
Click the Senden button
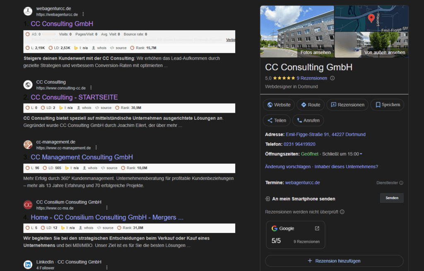point(392,198)
